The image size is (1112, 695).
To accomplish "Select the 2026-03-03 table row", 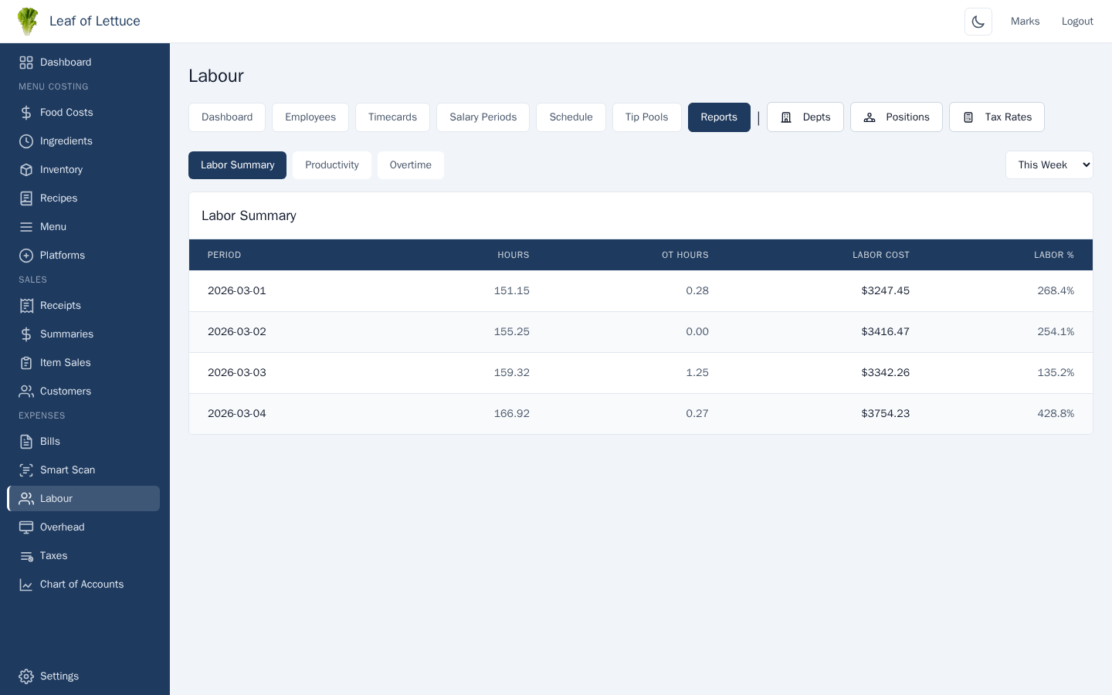I will tap(640, 373).
